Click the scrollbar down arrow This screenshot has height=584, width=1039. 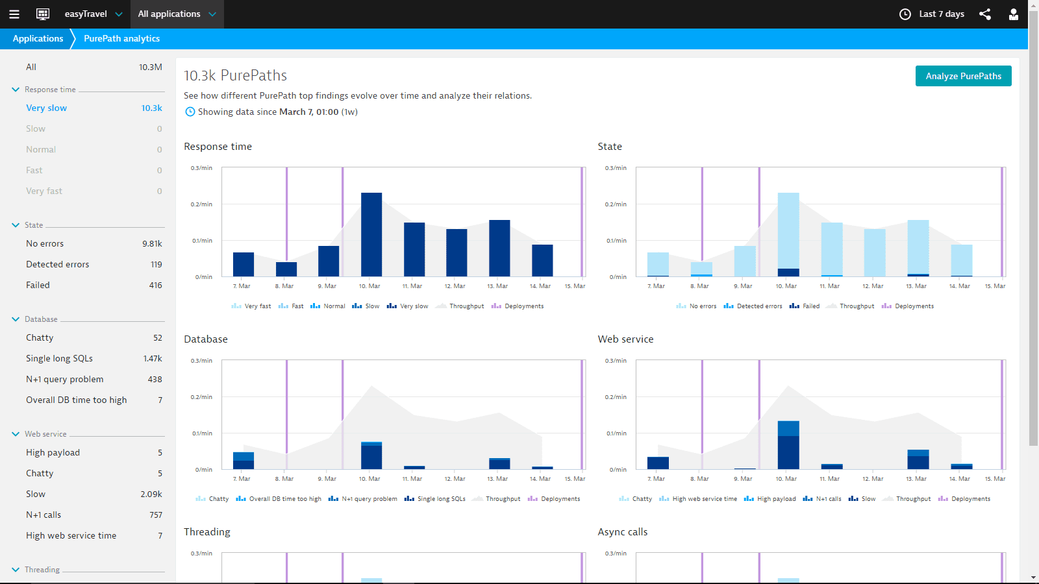[1034, 578]
